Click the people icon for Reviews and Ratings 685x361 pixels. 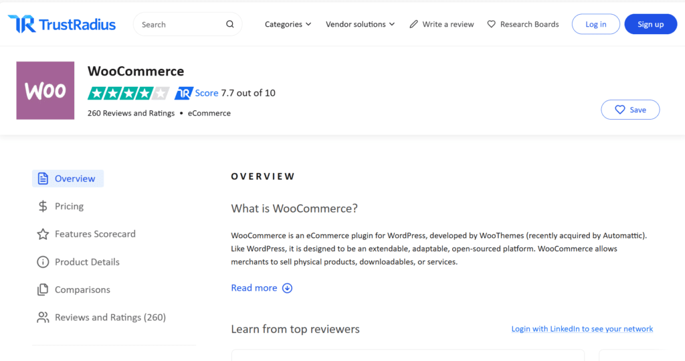(x=43, y=318)
